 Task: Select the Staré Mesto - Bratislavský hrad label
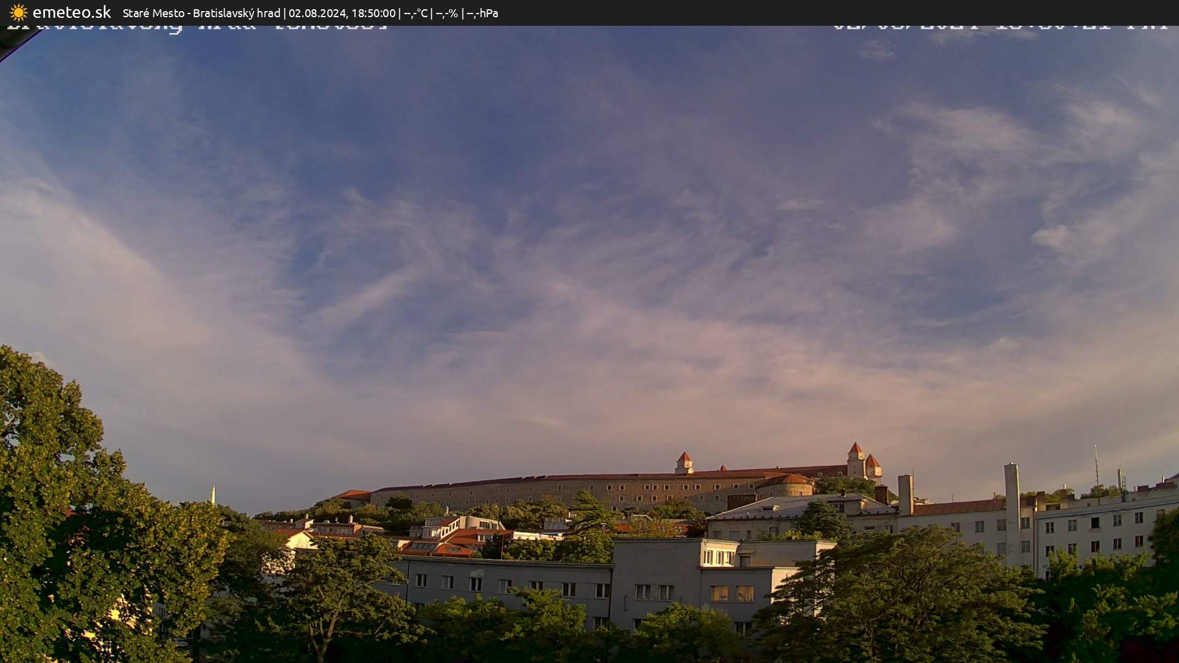203,12
